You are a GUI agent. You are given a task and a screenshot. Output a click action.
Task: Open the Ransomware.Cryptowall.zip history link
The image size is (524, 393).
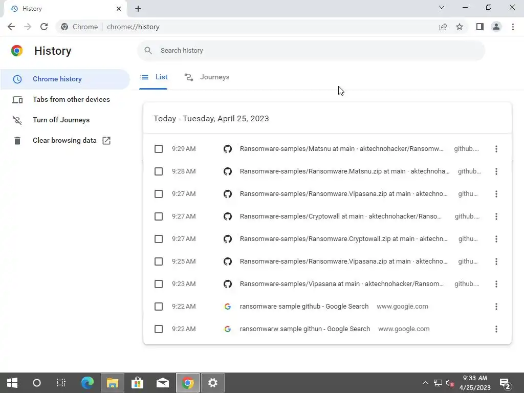click(343, 239)
